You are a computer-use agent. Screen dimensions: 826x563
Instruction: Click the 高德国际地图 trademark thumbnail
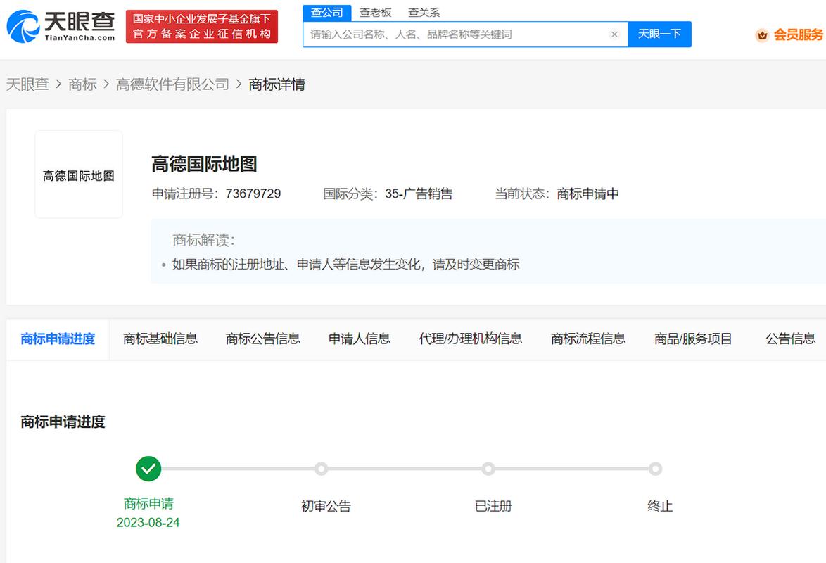tap(79, 175)
